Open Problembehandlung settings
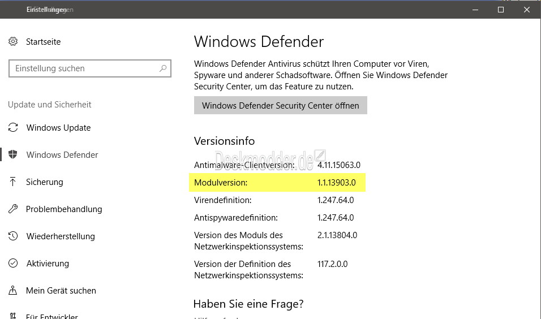 tap(64, 209)
